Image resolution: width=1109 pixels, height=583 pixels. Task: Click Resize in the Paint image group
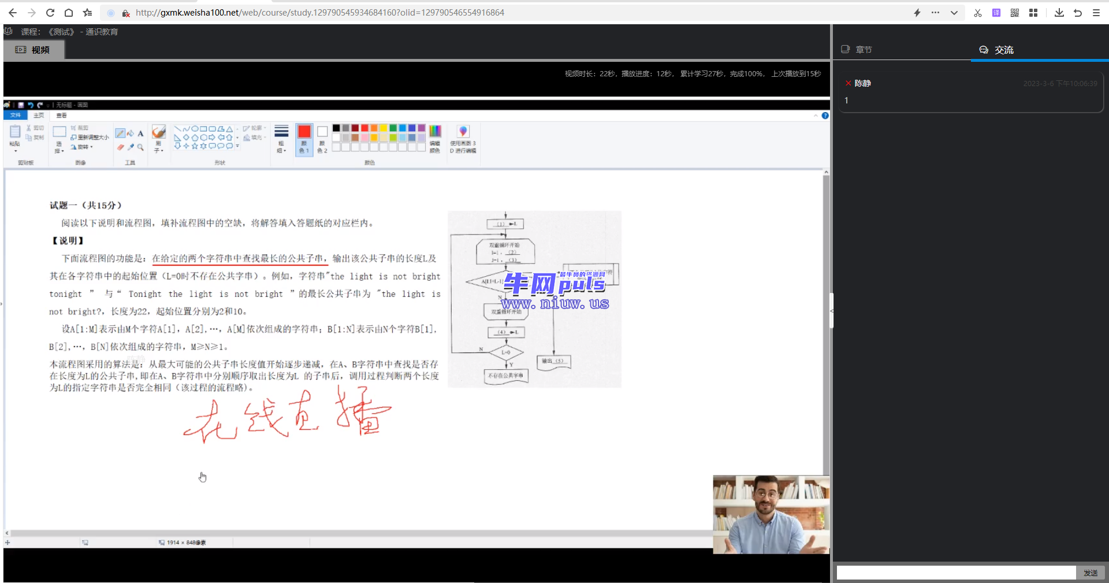[x=90, y=138]
